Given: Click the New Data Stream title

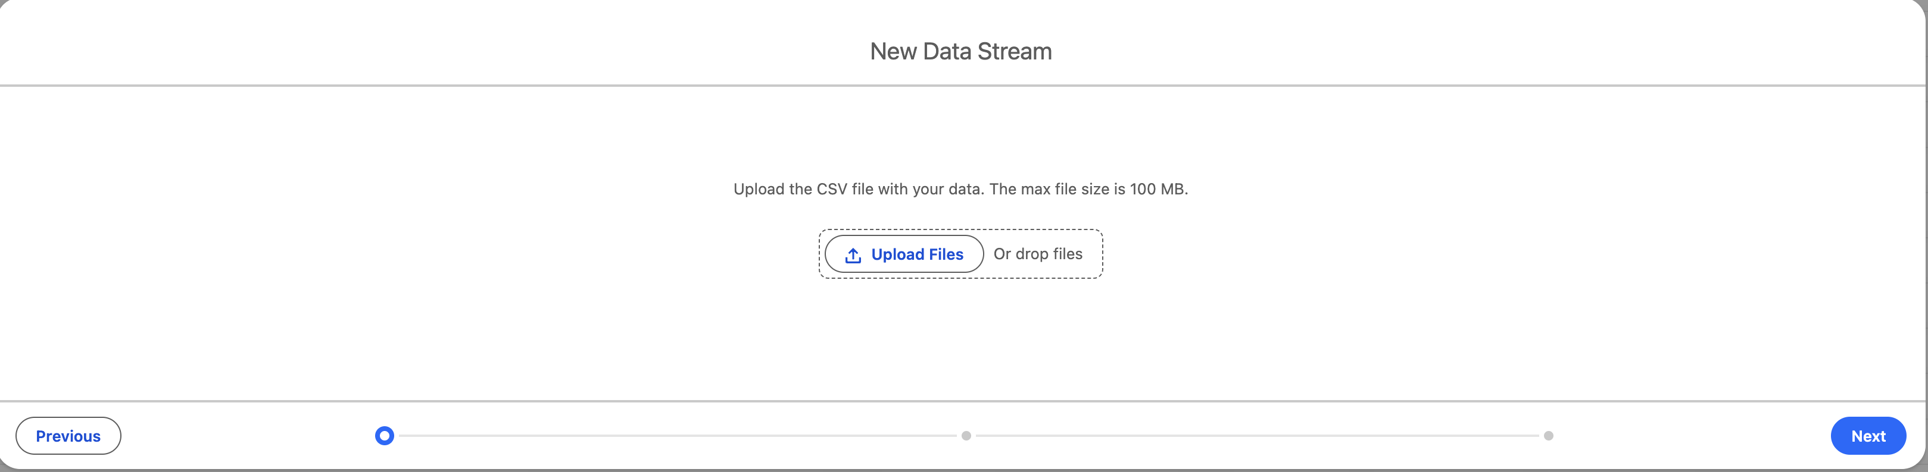Looking at the screenshot, I should pos(961,51).
